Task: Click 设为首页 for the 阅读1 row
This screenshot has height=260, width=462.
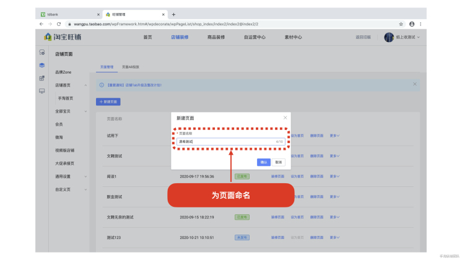Action: coord(297,176)
